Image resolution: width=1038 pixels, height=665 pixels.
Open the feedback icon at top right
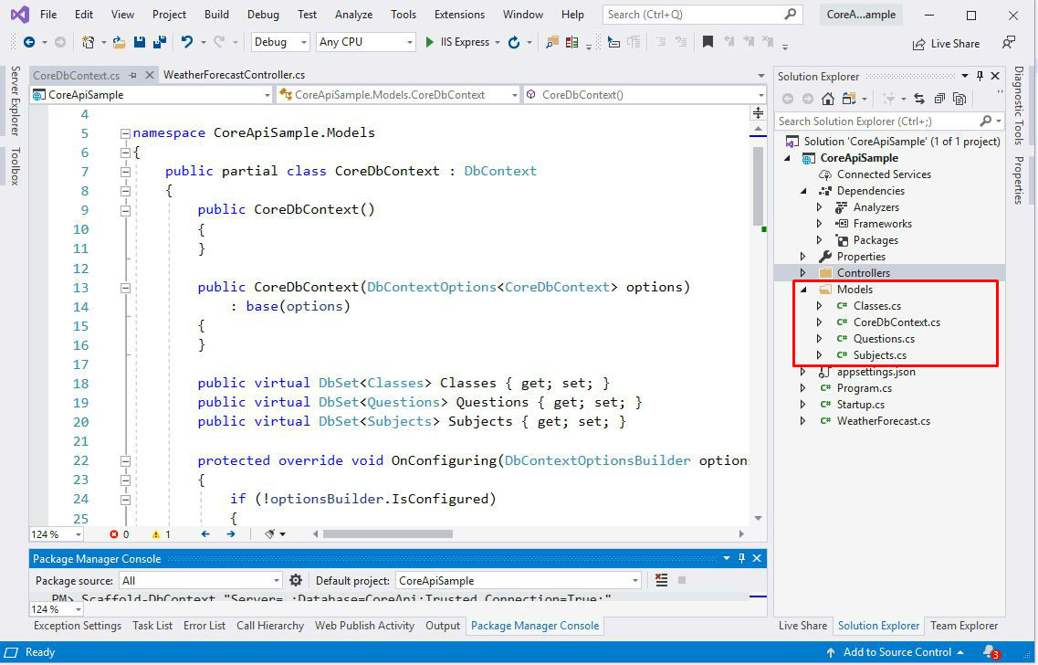coord(1008,43)
